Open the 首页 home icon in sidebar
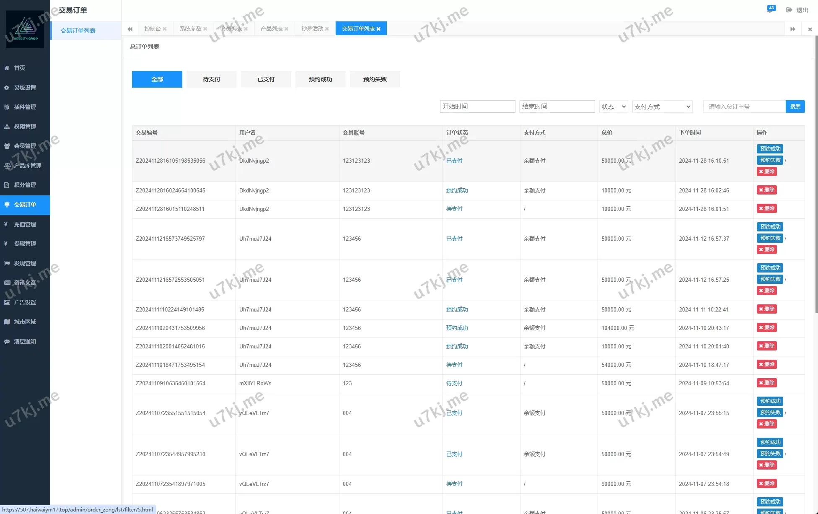The width and height of the screenshot is (818, 514). [x=6, y=68]
